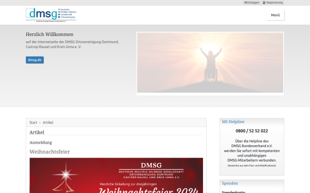Click the DMSG Bundesverband helpline description
This screenshot has height=193, width=310.
click(252, 151)
